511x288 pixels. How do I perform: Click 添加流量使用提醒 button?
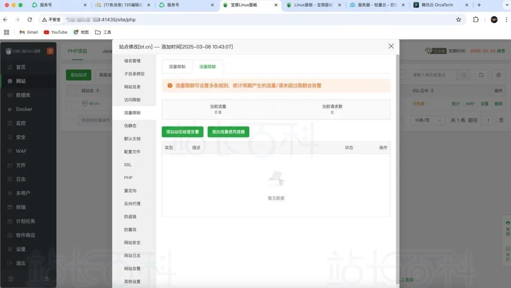click(228, 132)
